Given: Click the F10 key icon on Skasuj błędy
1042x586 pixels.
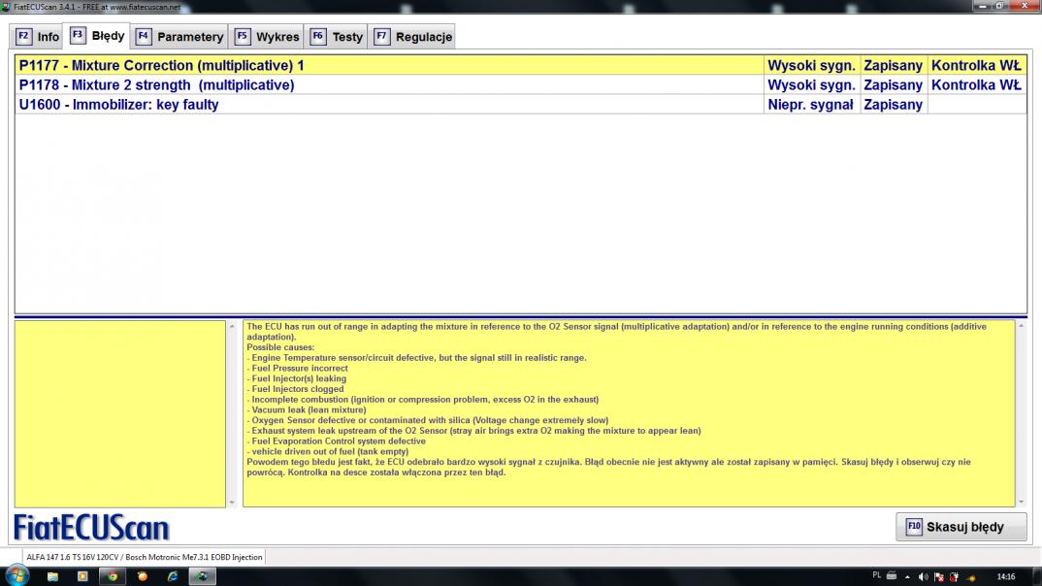Looking at the screenshot, I should 914,527.
